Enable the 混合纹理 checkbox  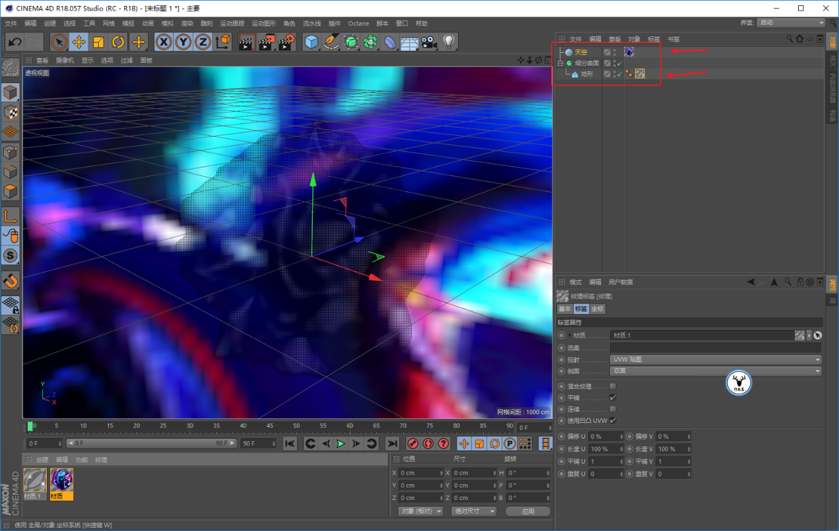pyautogui.click(x=613, y=387)
